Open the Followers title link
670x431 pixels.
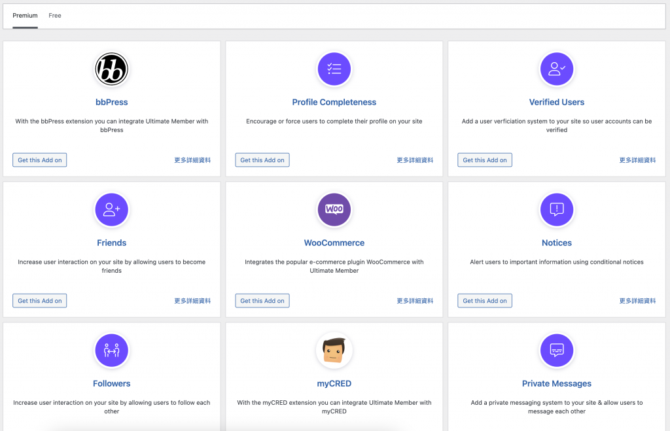(111, 384)
